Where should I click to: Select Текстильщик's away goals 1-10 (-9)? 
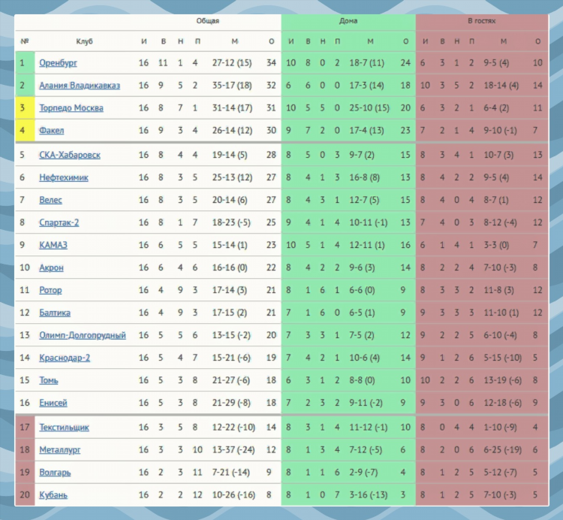[x=500, y=428]
